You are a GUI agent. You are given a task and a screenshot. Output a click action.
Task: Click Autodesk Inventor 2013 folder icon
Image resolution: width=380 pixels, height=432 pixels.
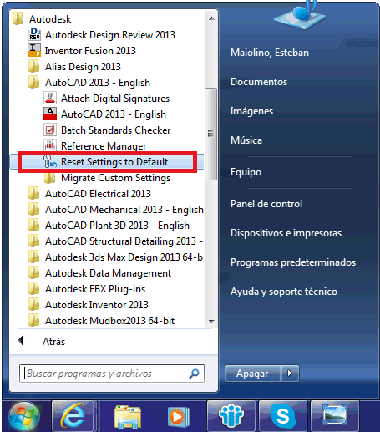pyautogui.click(x=33, y=305)
